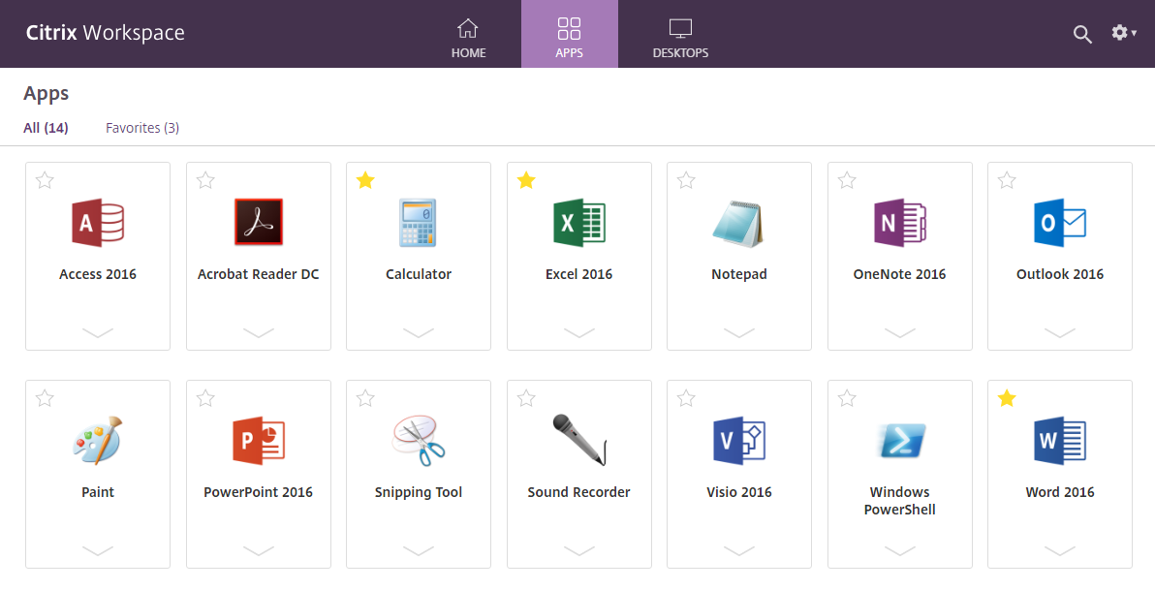Star Visio 2016 as favorite
Image resolution: width=1155 pixels, height=590 pixels.
[686, 398]
